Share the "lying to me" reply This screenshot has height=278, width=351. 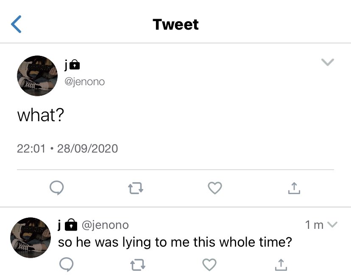pos(281,265)
